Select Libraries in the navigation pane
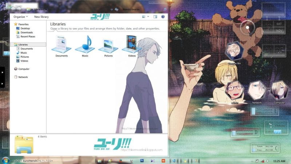Viewport: 291px width, 164px height. click(x=23, y=44)
